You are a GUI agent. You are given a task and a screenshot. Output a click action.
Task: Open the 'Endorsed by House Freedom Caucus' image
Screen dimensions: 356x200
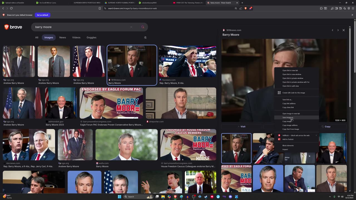188,145
